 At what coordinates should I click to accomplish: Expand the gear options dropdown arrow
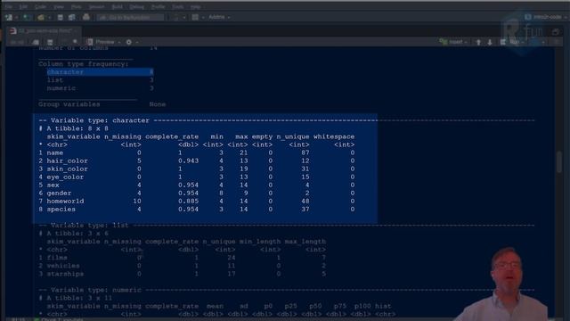tap(136, 43)
